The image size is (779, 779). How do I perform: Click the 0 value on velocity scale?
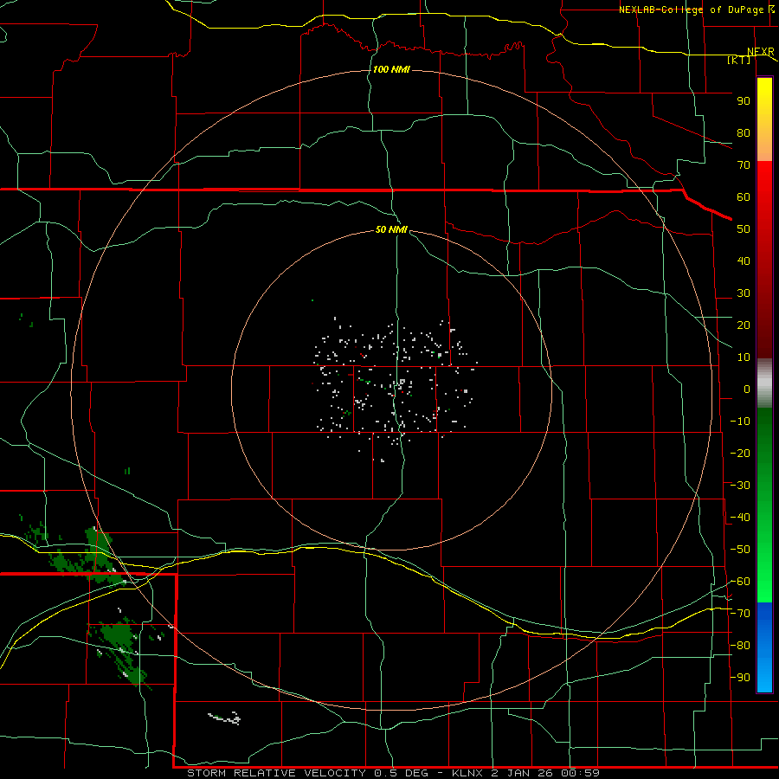click(747, 389)
